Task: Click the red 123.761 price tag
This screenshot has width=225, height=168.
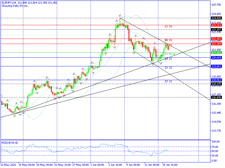Action: pyautogui.click(x=216, y=25)
